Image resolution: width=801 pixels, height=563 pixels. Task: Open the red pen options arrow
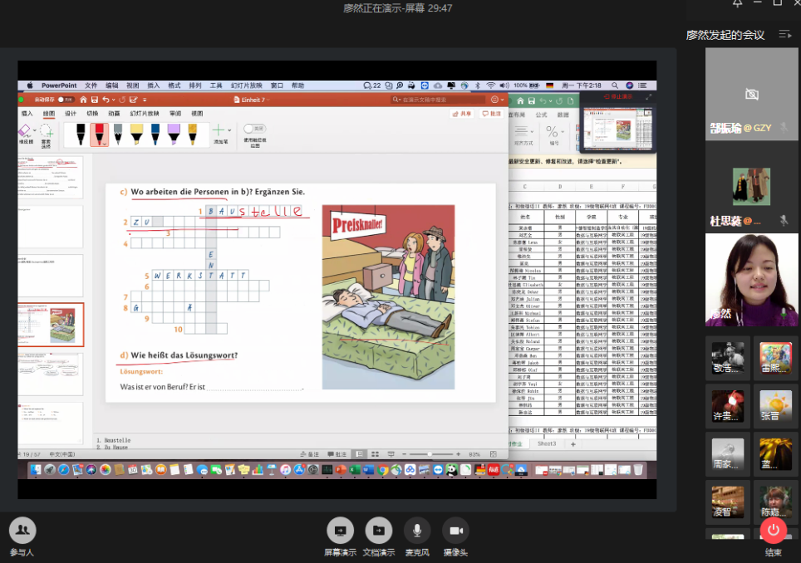click(105, 144)
